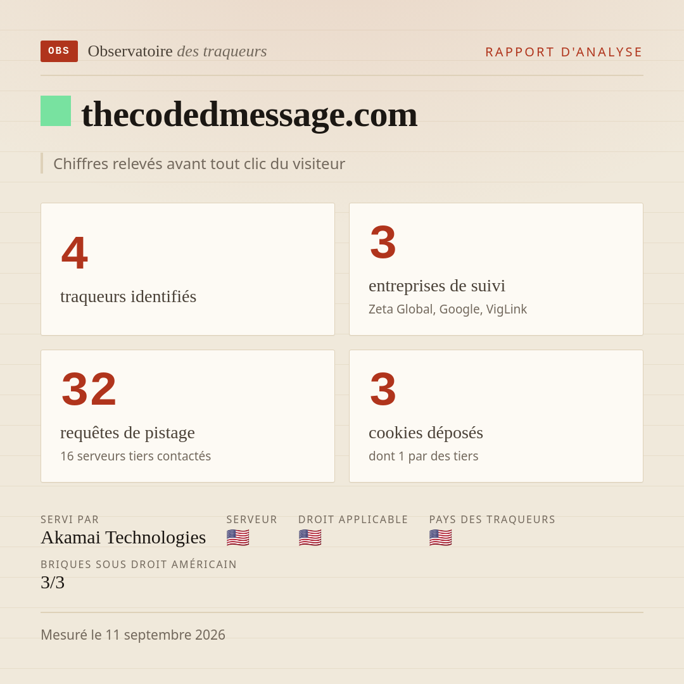Click the 'entreprises de suivi' label
This screenshot has width=684, height=684.
[436, 286]
